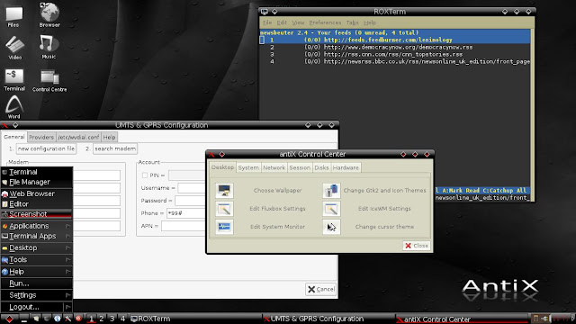Open the Control Centre desktop icon
The width and height of the screenshot is (576, 324).
click(x=49, y=81)
